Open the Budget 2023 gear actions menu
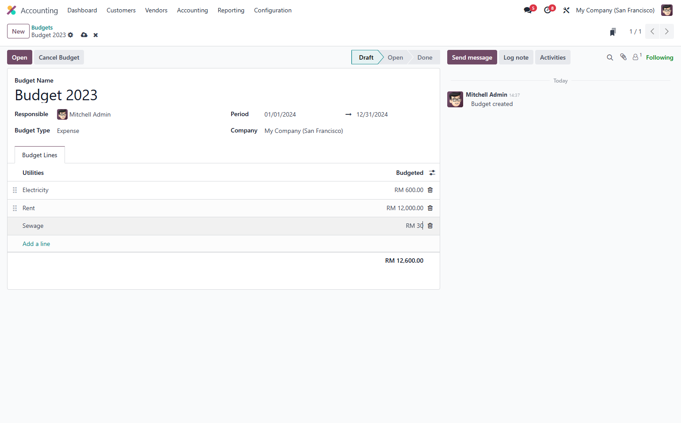Image resolution: width=681 pixels, height=423 pixels. pos(70,35)
